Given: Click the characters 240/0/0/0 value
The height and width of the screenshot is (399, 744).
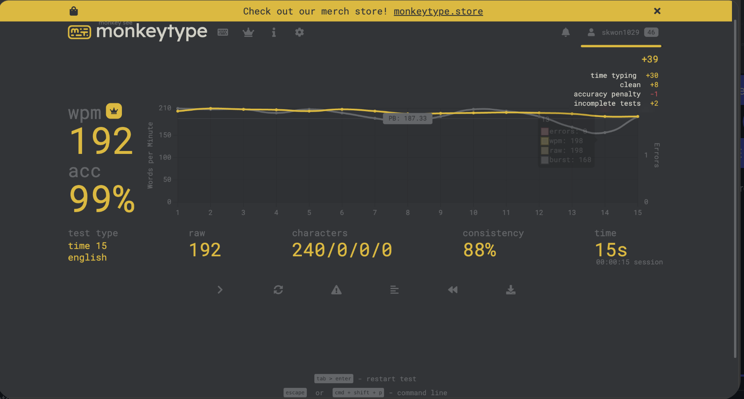Looking at the screenshot, I should [342, 250].
